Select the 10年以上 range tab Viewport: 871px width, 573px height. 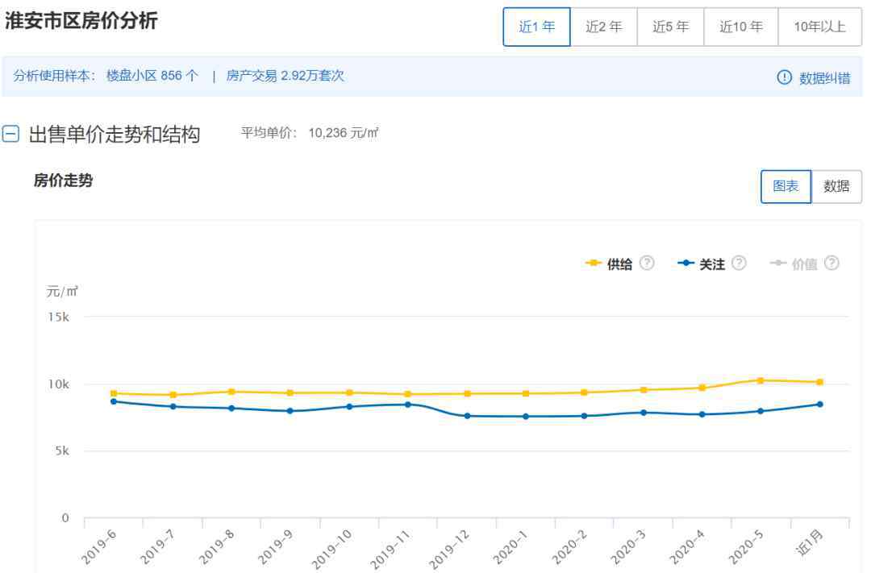[819, 27]
